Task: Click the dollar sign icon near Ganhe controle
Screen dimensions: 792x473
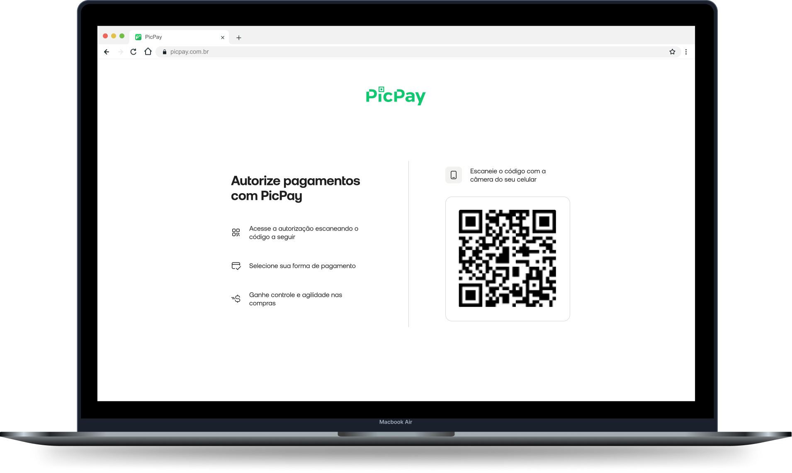Action: pyautogui.click(x=236, y=298)
